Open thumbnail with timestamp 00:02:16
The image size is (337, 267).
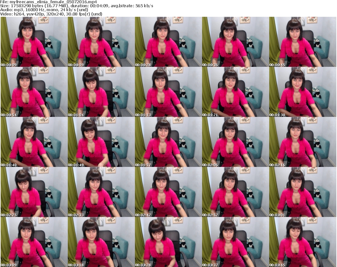pyautogui.click(x=303, y=142)
